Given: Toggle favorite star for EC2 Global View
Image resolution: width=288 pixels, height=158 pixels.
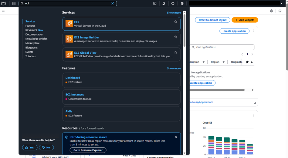Looking at the screenshot, I should pyautogui.click(x=175, y=52).
